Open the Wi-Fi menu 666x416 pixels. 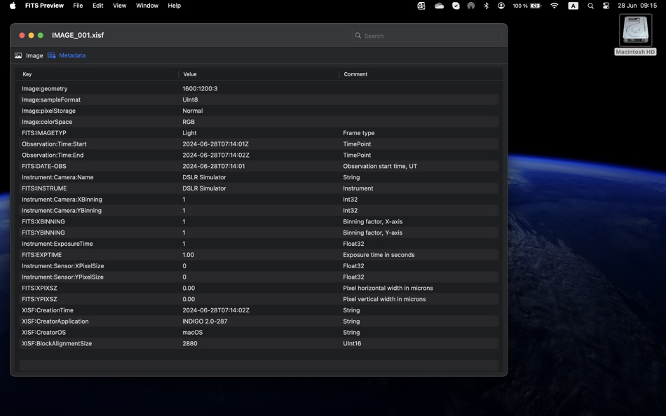point(555,6)
